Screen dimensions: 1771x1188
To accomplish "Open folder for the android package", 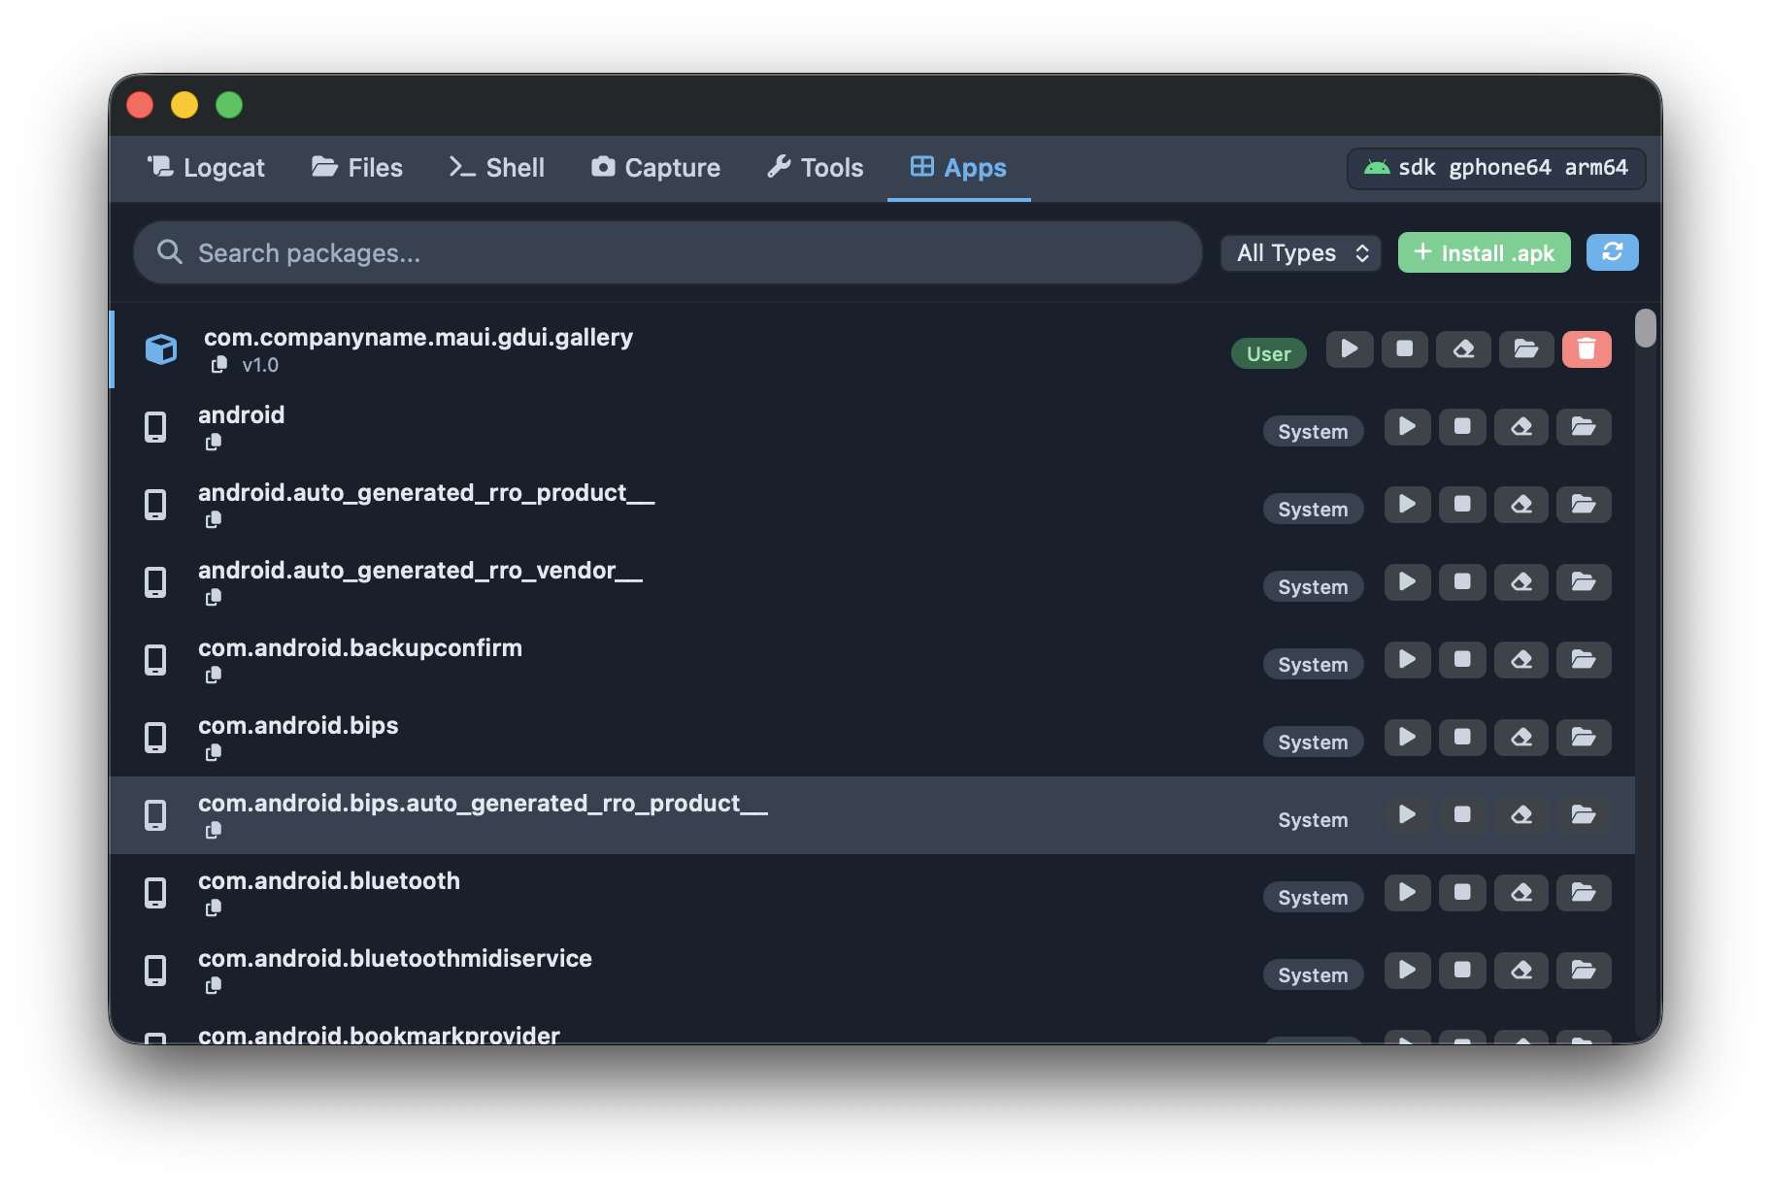I will click(1584, 427).
